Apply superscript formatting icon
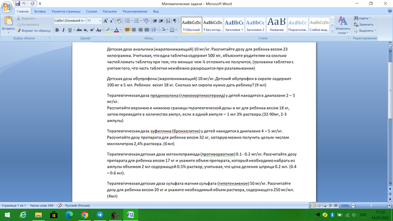The width and height of the screenshot is (393, 221). coord(92,30)
